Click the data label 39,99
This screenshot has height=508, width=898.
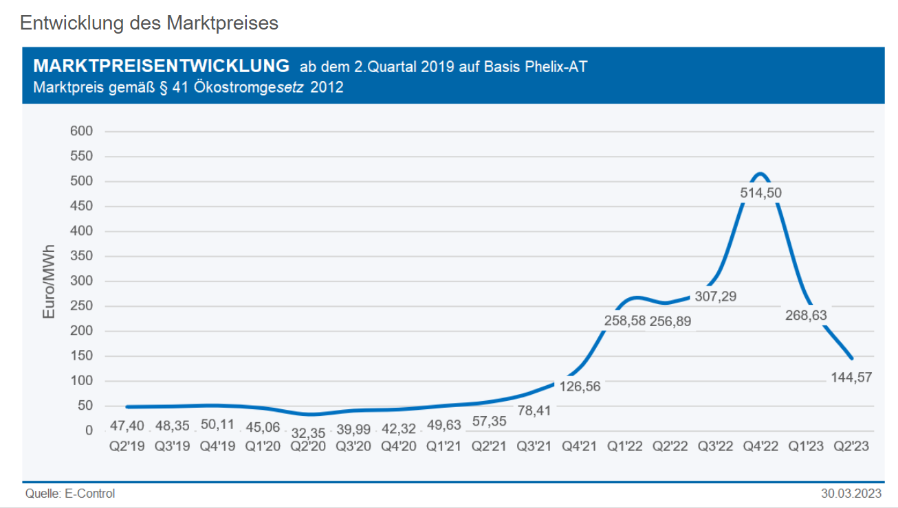coord(353,430)
